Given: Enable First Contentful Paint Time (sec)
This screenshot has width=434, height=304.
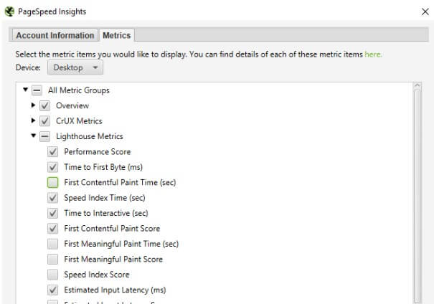Looking at the screenshot, I should [x=53, y=182].
